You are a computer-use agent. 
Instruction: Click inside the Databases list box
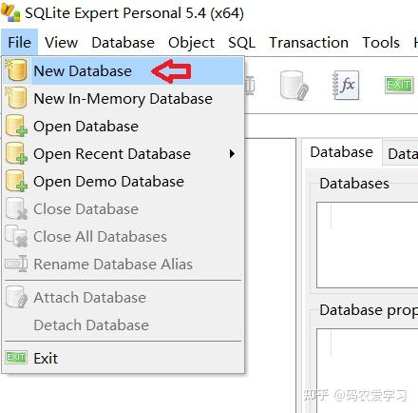[x=368, y=245]
